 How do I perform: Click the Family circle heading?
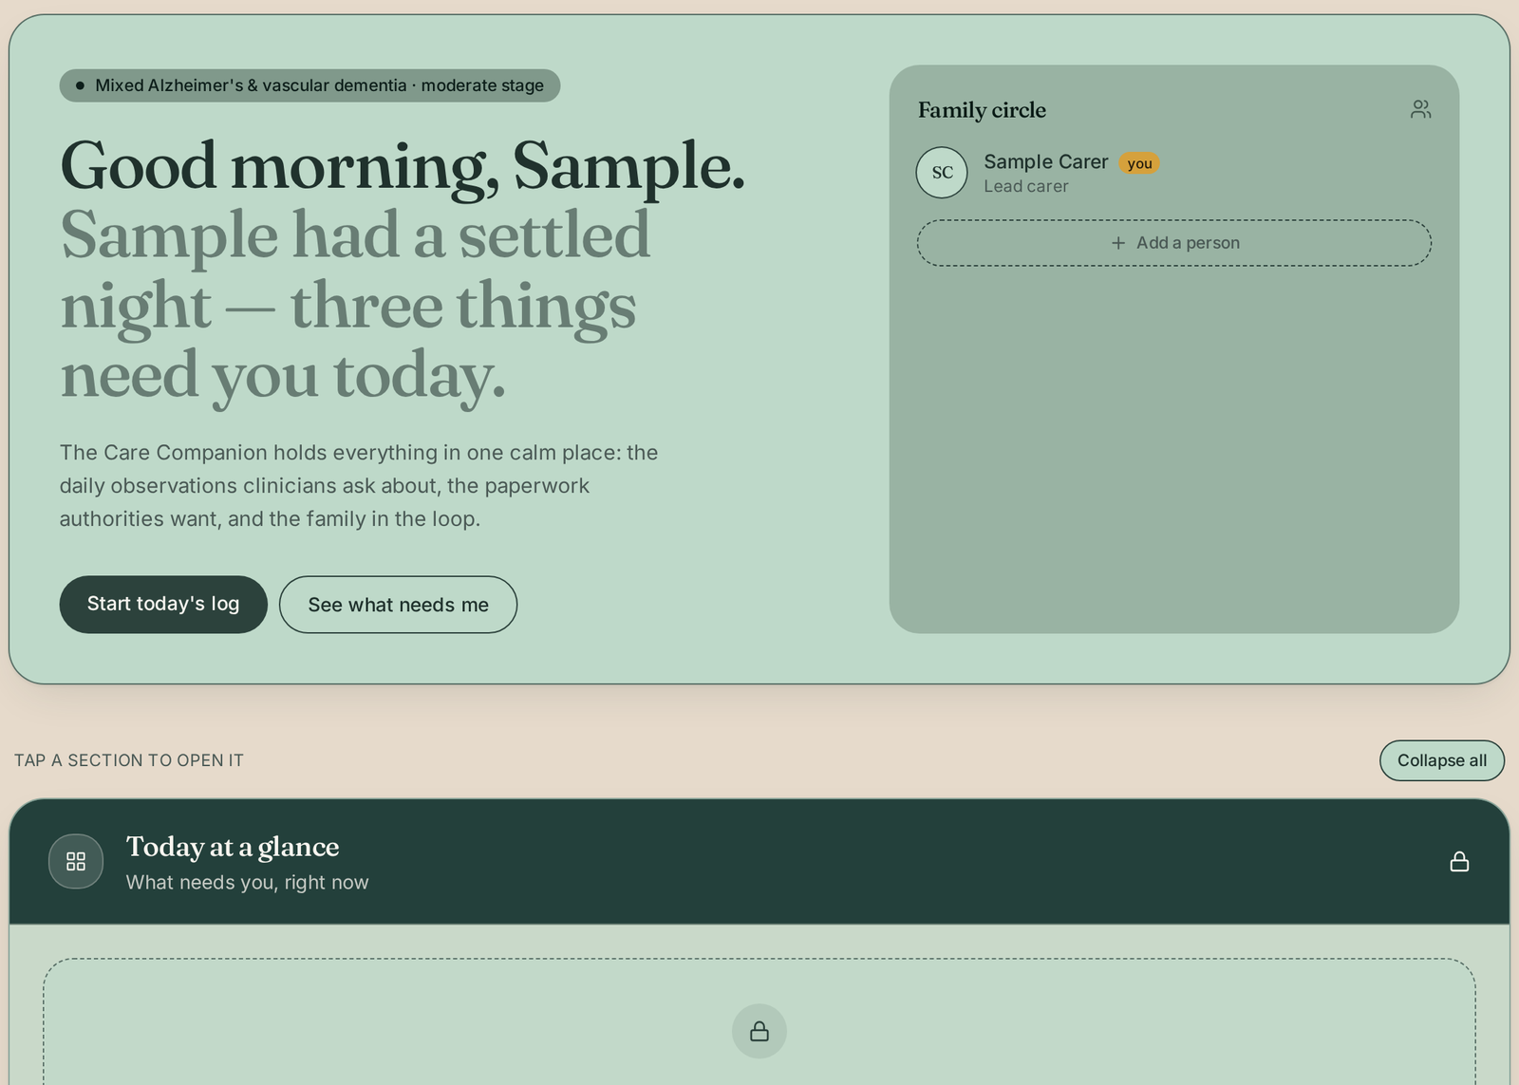coord(982,110)
